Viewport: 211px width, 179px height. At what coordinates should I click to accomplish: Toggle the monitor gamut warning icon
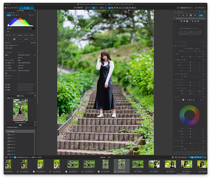point(30,15)
